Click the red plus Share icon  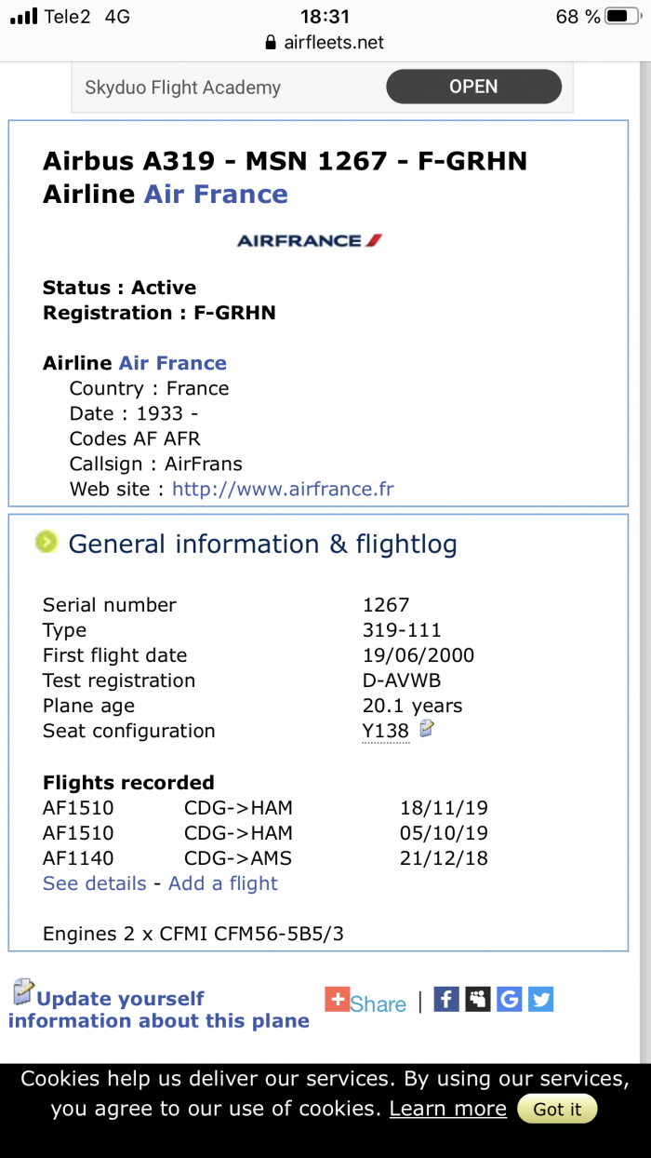(337, 999)
